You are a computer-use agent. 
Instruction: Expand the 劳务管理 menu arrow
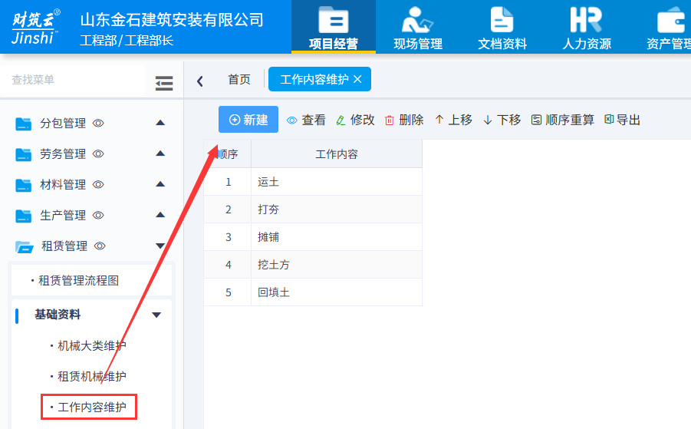[160, 153]
